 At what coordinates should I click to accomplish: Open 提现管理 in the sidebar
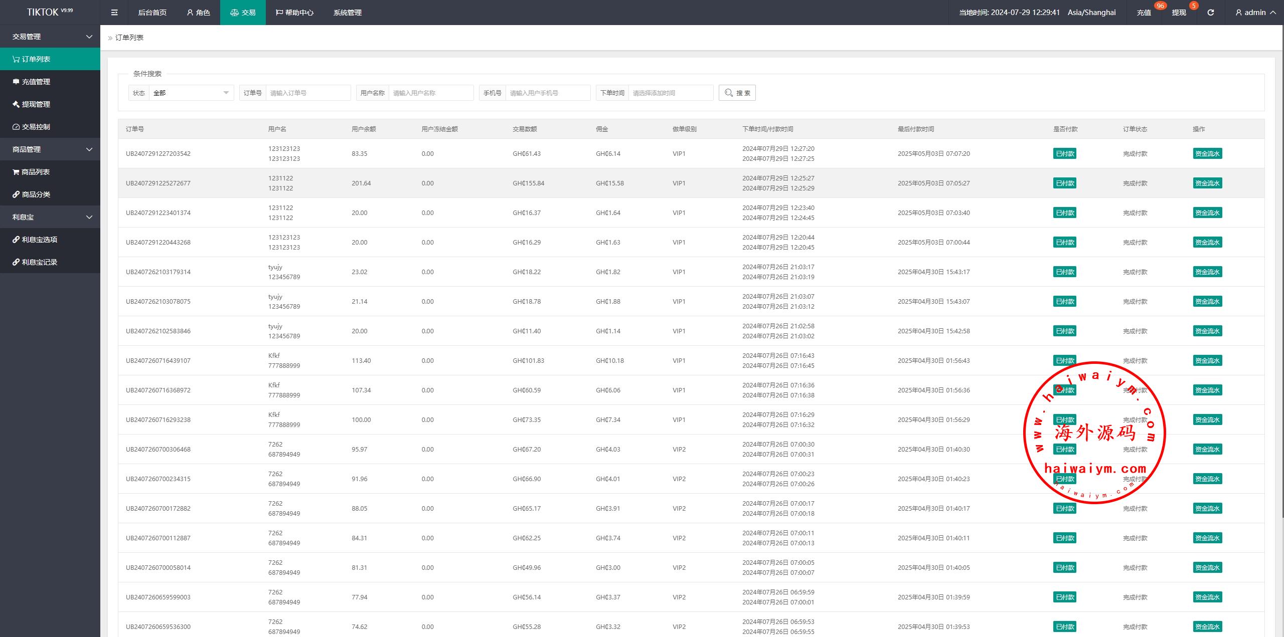[36, 104]
